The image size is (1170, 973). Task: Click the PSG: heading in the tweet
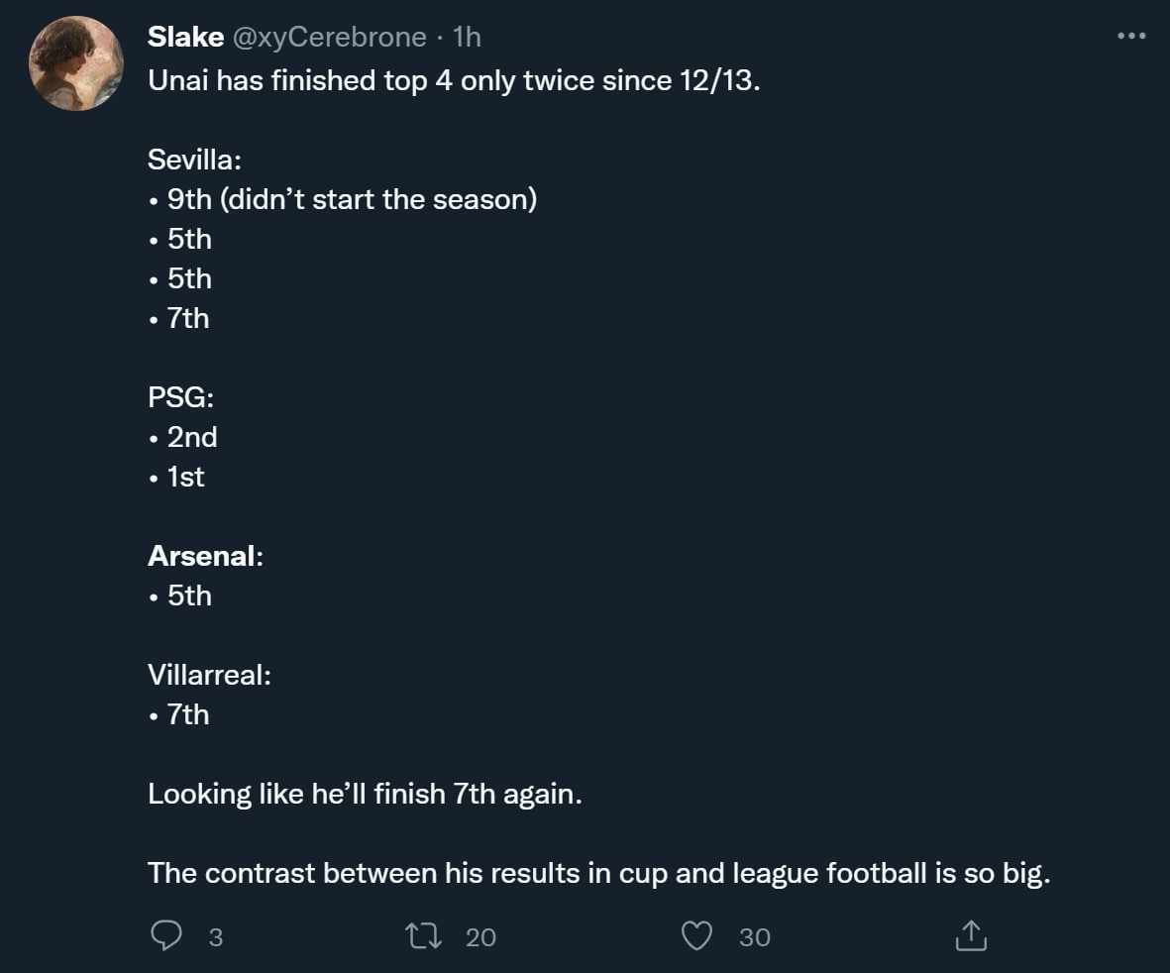tap(181, 397)
